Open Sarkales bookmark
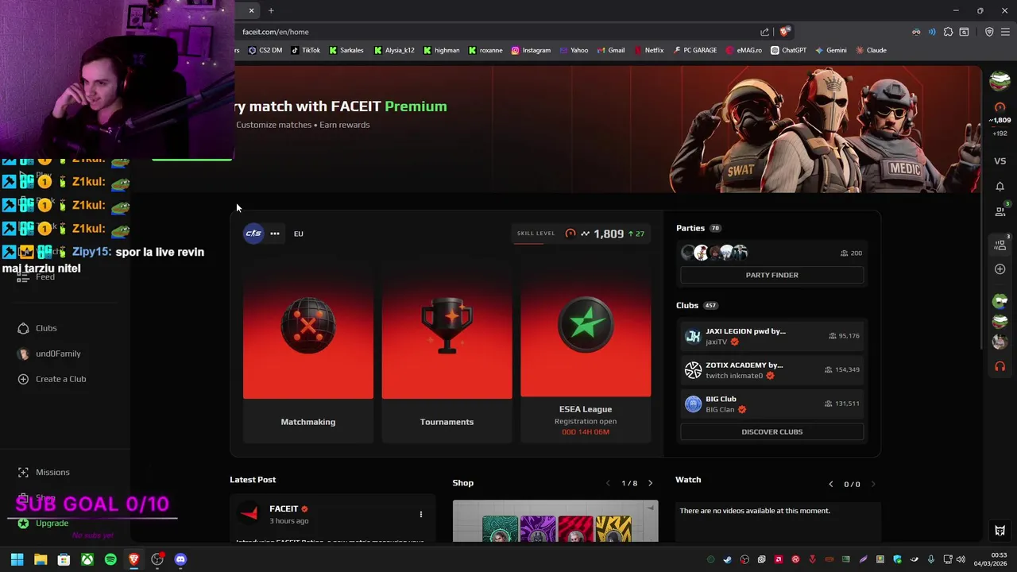This screenshot has height=572, width=1017. tap(346, 50)
